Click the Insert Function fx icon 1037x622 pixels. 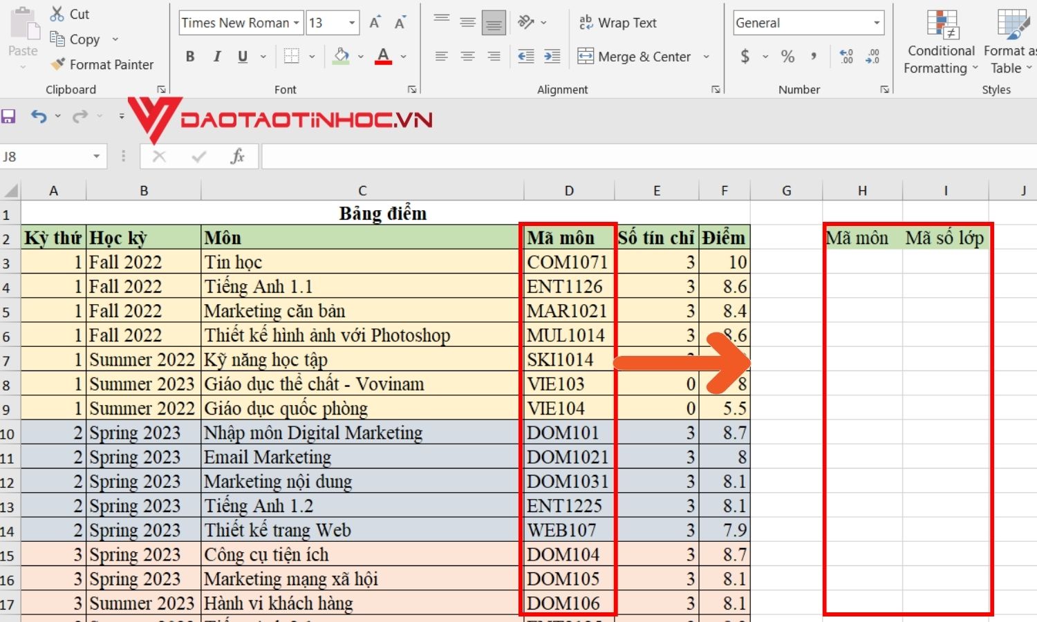(x=238, y=155)
